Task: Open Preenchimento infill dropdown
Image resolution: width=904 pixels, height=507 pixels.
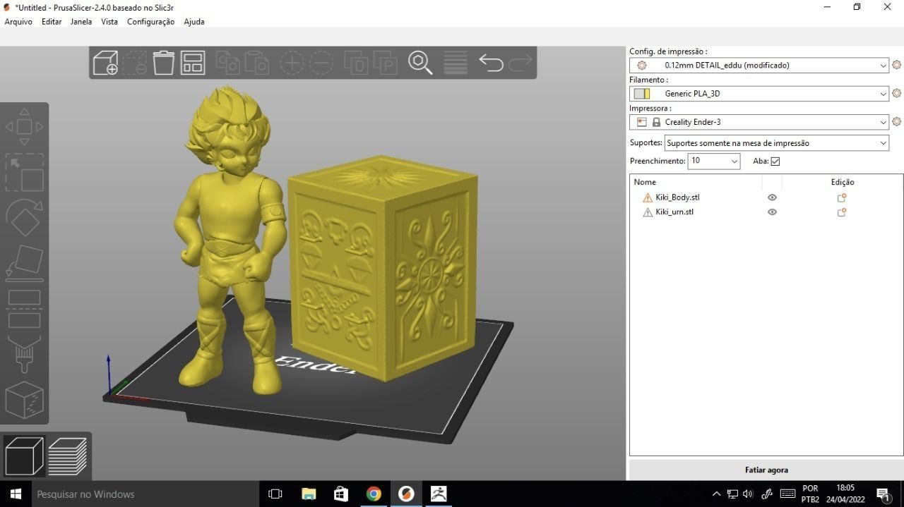Action: coord(734,161)
